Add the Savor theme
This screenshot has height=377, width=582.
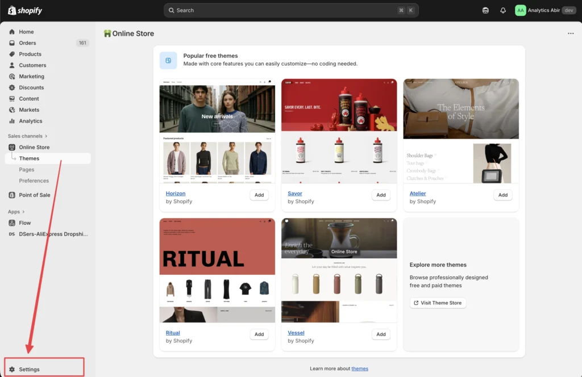(381, 195)
